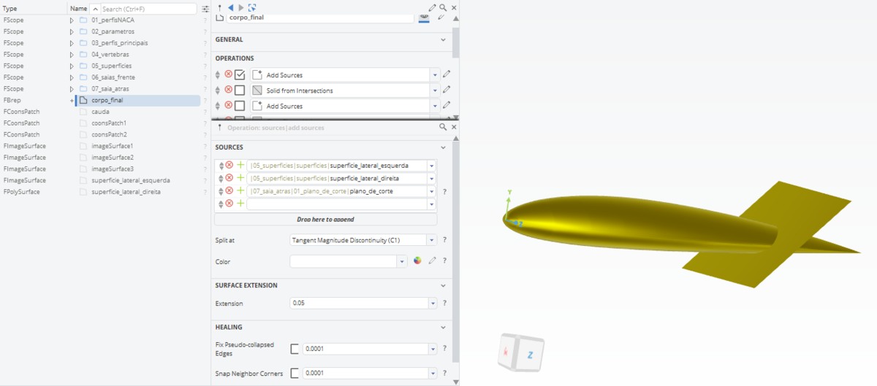Enable Fix Pseudo-collapsed Edges checkbox
Viewport: 877px width, 386px height.
point(295,349)
